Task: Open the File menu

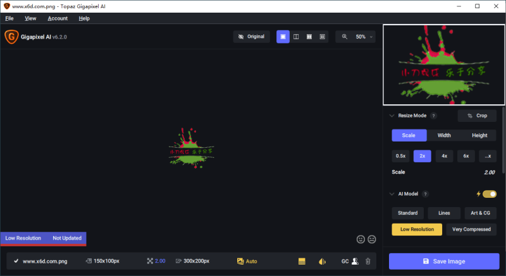Action: (x=9, y=18)
